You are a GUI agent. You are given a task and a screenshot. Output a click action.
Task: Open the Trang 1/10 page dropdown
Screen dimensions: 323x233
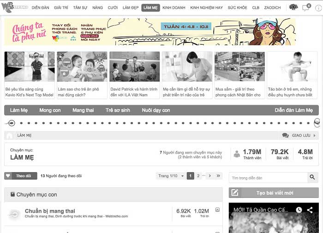coord(171,176)
